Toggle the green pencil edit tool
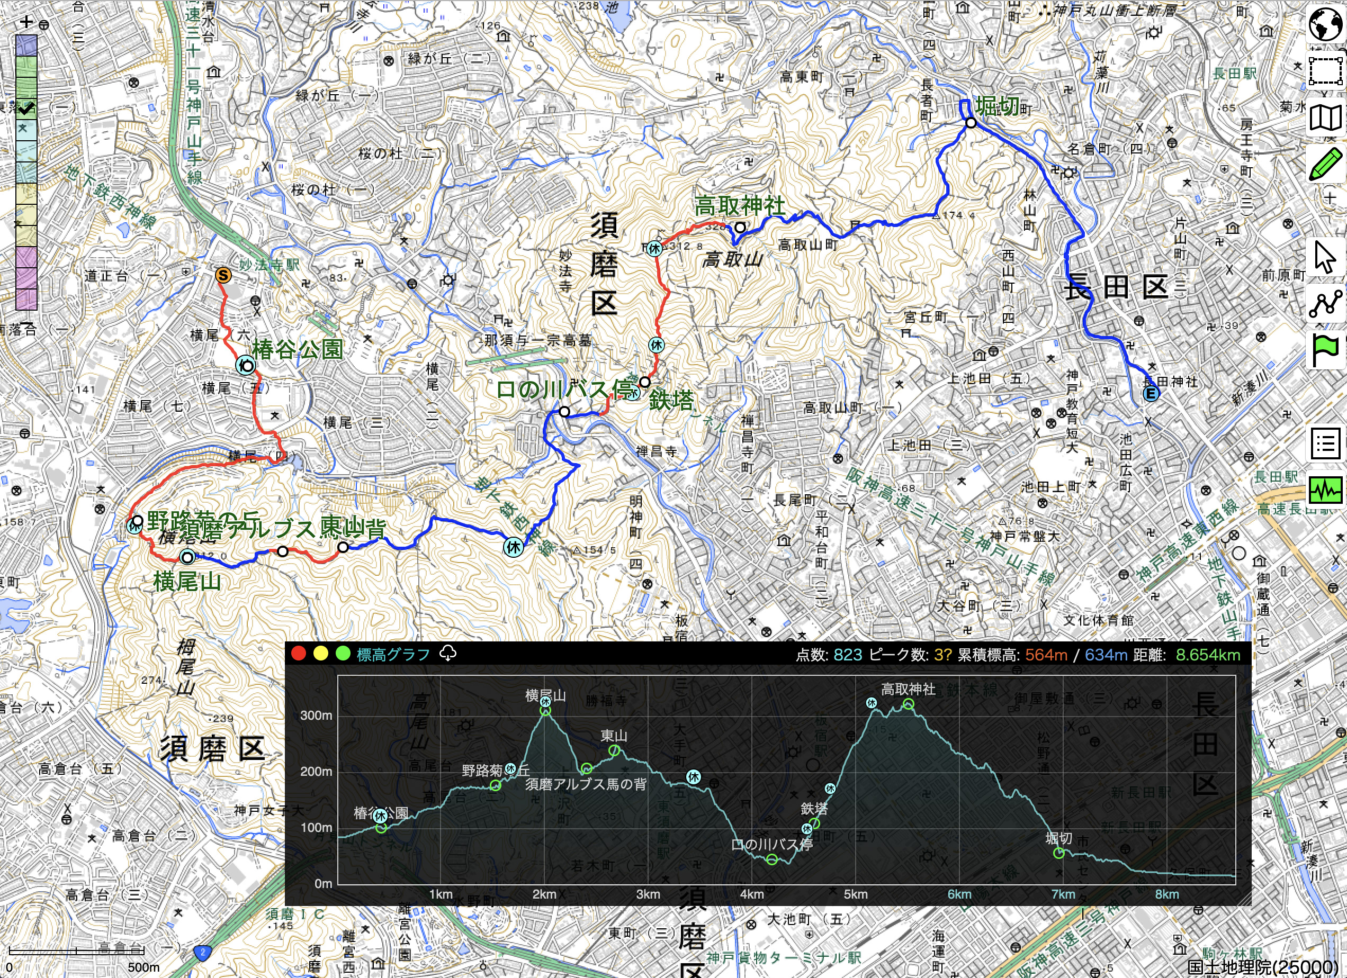The height and width of the screenshot is (978, 1347). tap(1325, 164)
